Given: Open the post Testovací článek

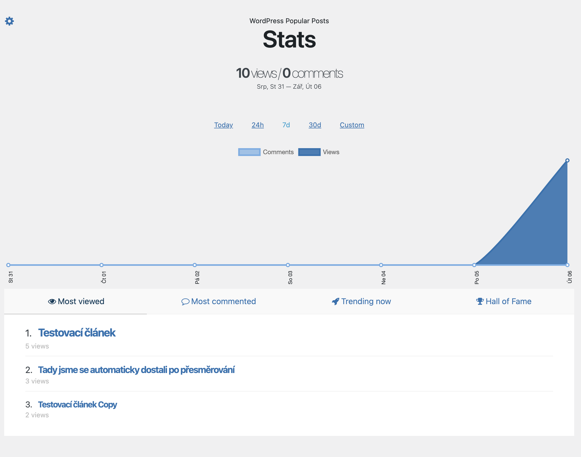Looking at the screenshot, I should pos(77,333).
